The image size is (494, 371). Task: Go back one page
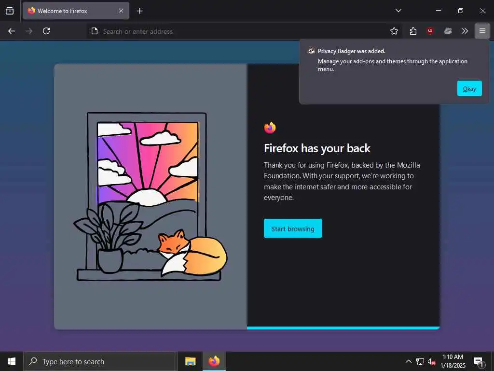[x=12, y=31]
